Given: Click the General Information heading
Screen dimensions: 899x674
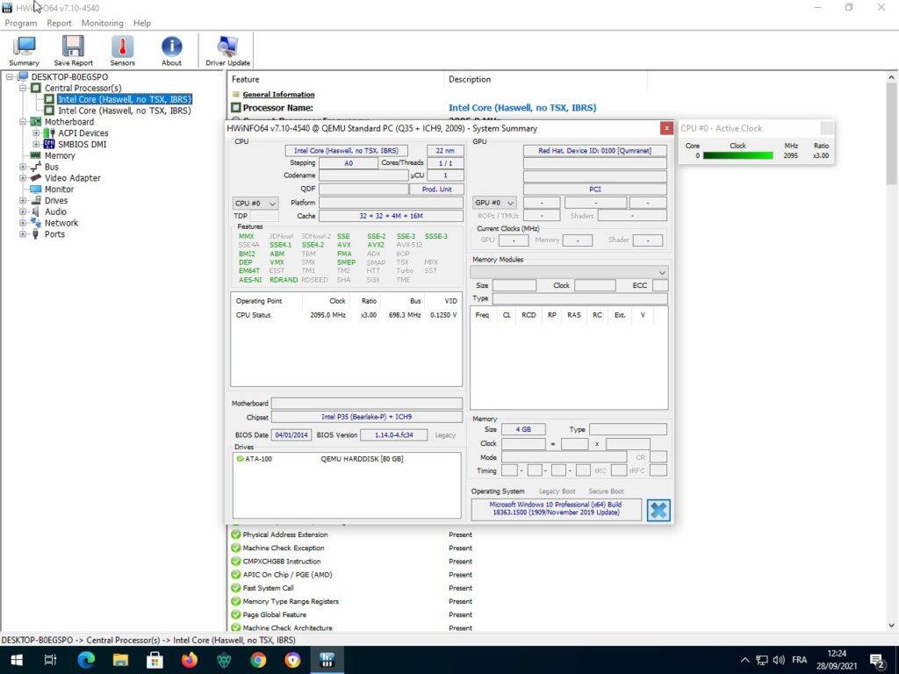Looking at the screenshot, I should (x=278, y=95).
